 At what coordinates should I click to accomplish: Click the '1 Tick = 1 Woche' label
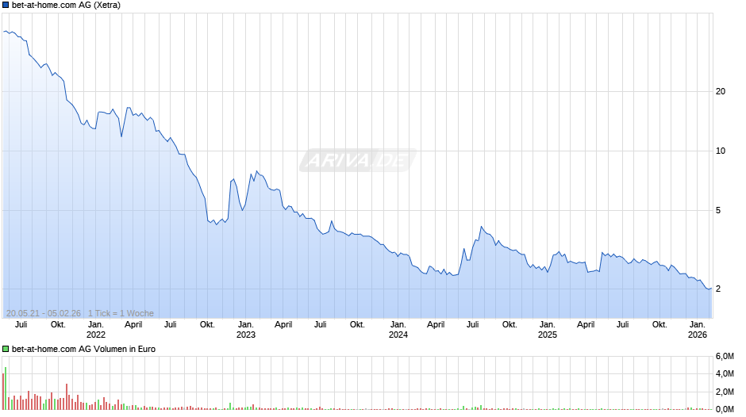[121, 313]
